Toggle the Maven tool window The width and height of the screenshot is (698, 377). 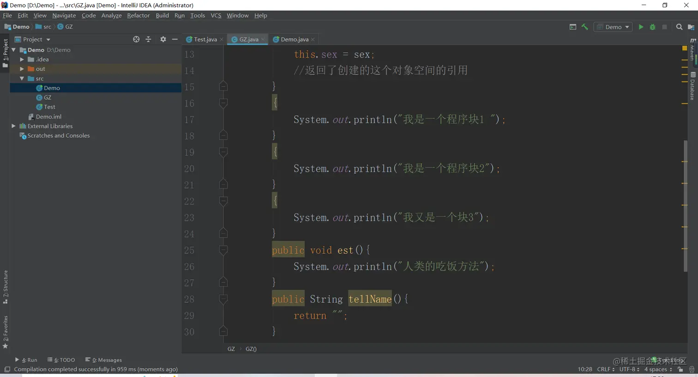(x=692, y=49)
